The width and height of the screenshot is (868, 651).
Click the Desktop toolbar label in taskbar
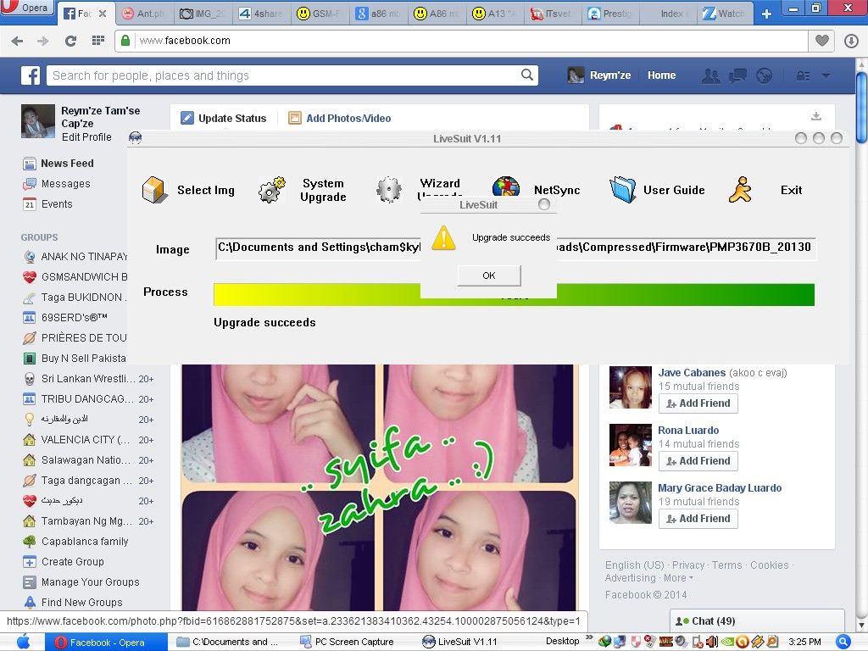pos(563,641)
